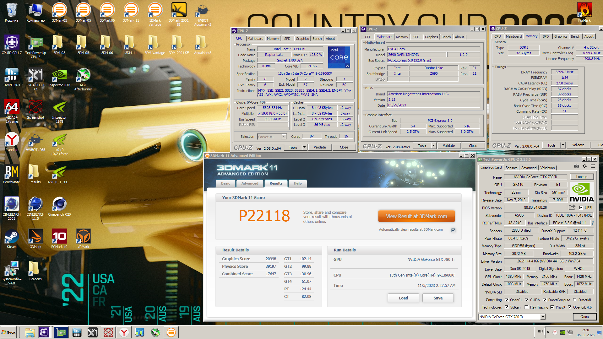Click the BIOS export share icon in GPU-Z
603x339 pixels.
(572, 207)
